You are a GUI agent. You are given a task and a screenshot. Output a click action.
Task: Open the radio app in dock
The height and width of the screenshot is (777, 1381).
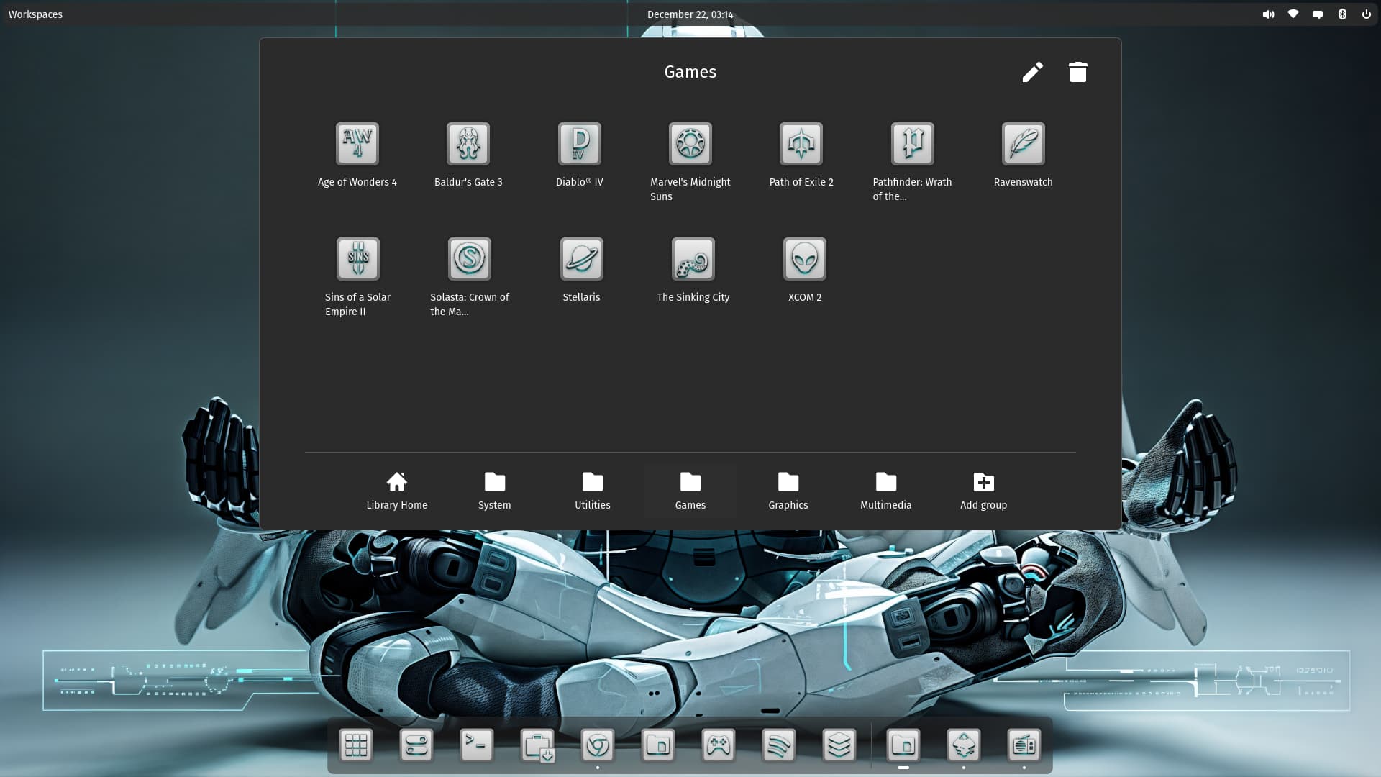point(1024,745)
